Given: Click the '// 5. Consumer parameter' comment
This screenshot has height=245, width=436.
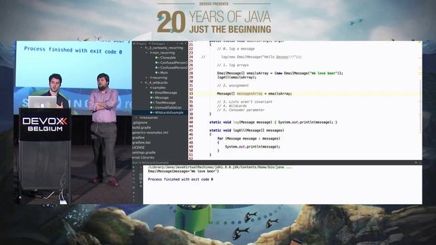Looking at the screenshot, I should [x=240, y=110].
